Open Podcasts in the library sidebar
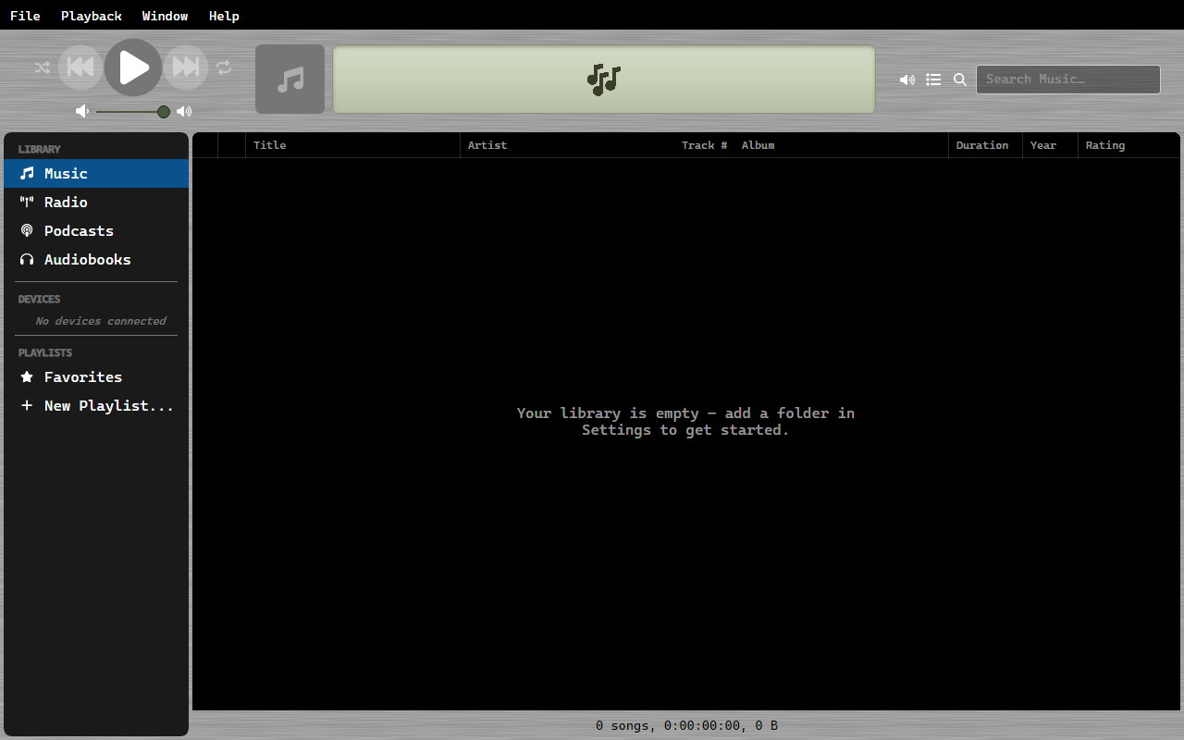Image resolution: width=1184 pixels, height=740 pixels. click(96, 230)
